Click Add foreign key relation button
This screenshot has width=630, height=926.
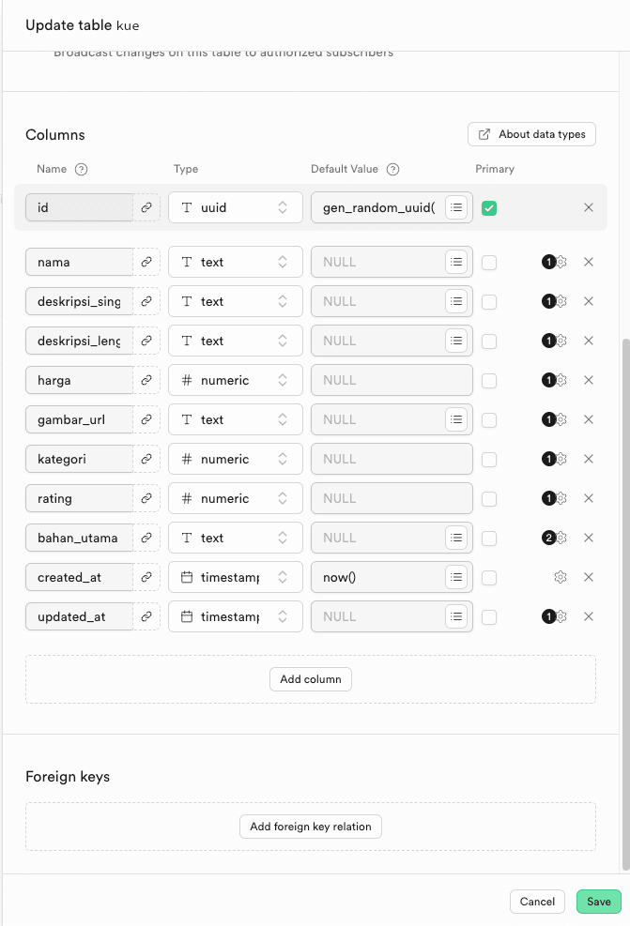(310, 827)
